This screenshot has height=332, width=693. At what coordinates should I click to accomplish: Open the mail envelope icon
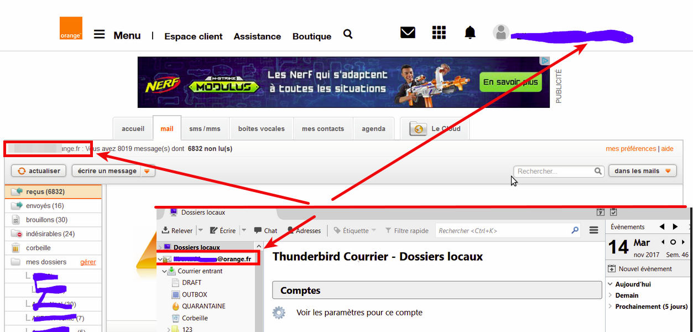pyautogui.click(x=408, y=33)
